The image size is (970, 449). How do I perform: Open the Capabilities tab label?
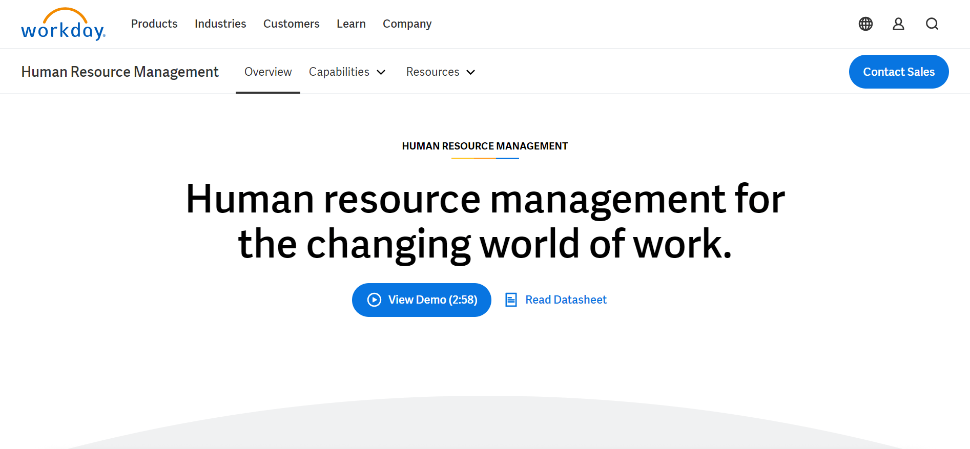339,72
